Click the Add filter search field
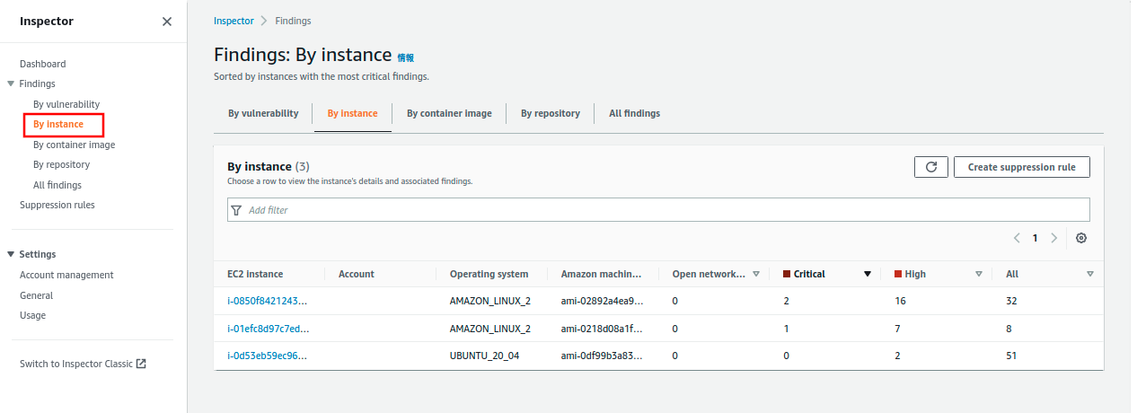Screen dimensions: 1137x413 pyautogui.click(x=658, y=210)
